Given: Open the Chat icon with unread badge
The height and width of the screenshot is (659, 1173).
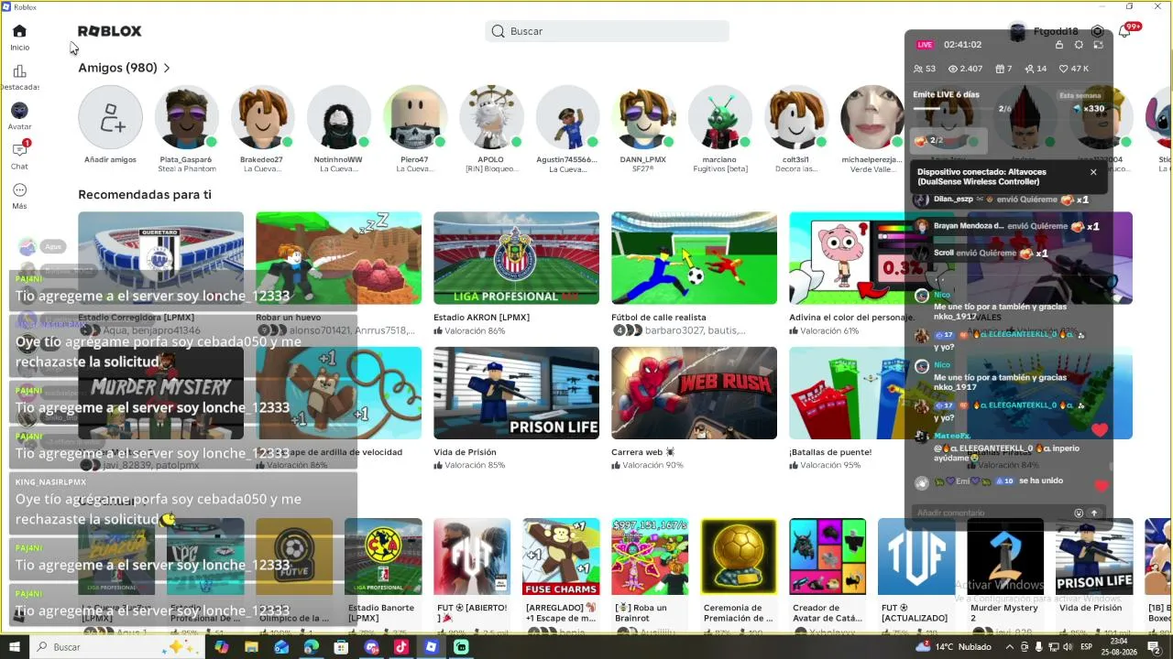Looking at the screenshot, I should 19,155.
